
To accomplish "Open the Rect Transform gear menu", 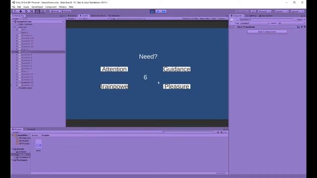I will [305, 27].
